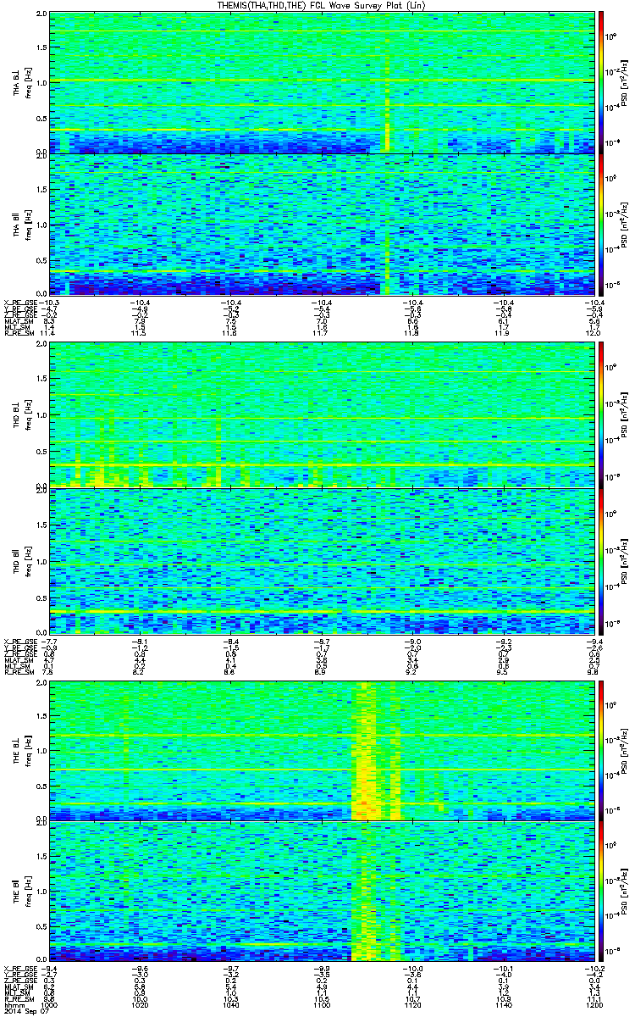
Task: Click the THD B-perpendicular spectrogram panel
Action: pyautogui.click(x=320, y=416)
